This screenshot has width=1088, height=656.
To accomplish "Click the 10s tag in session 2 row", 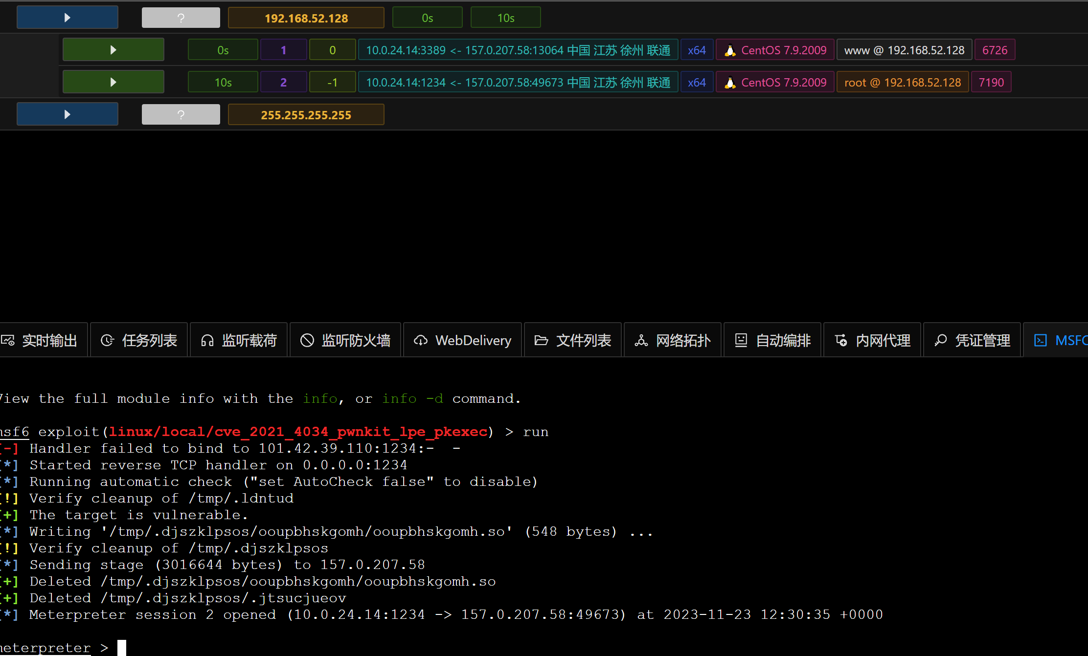I will [223, 82].
